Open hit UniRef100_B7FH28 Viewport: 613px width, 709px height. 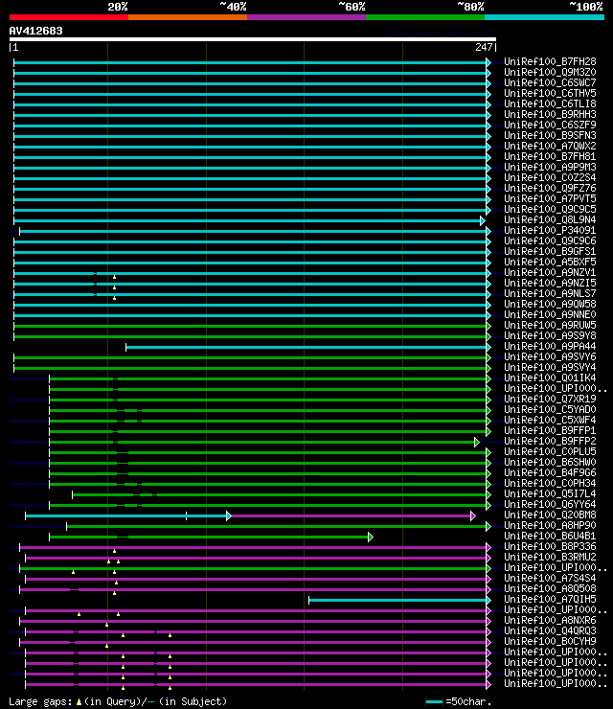click(550, 61)
